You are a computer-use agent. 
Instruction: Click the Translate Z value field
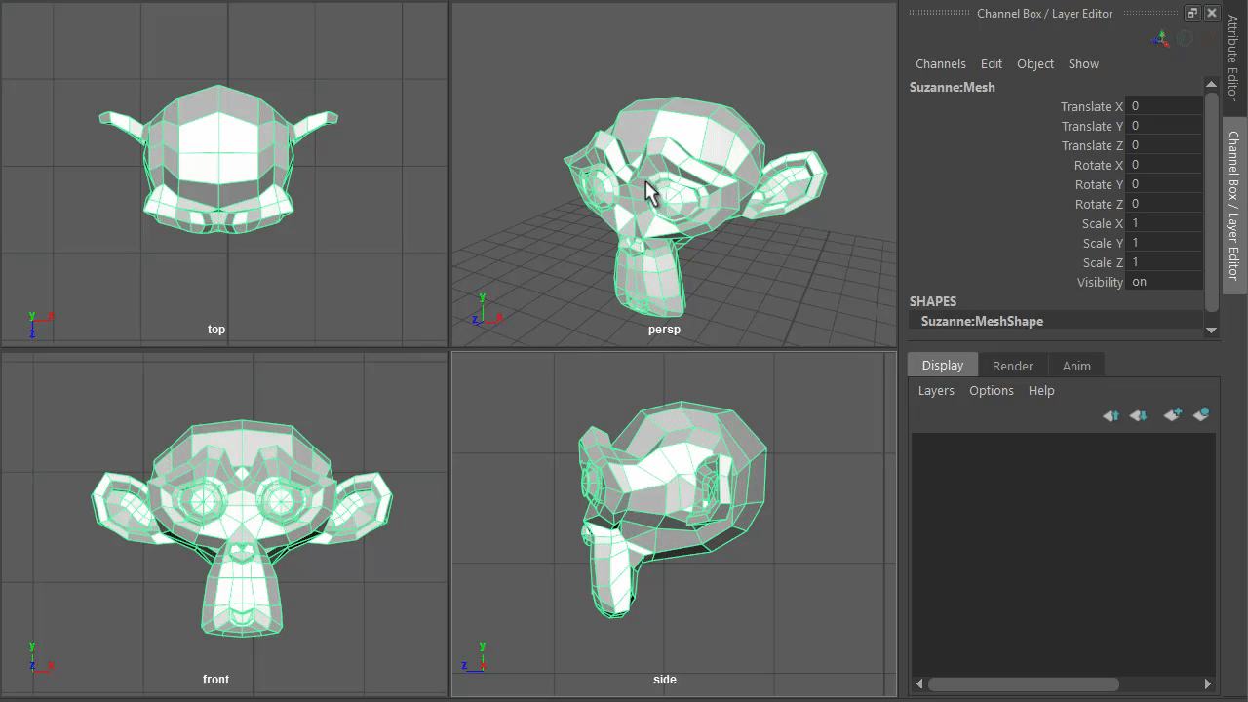point(1164,145)
